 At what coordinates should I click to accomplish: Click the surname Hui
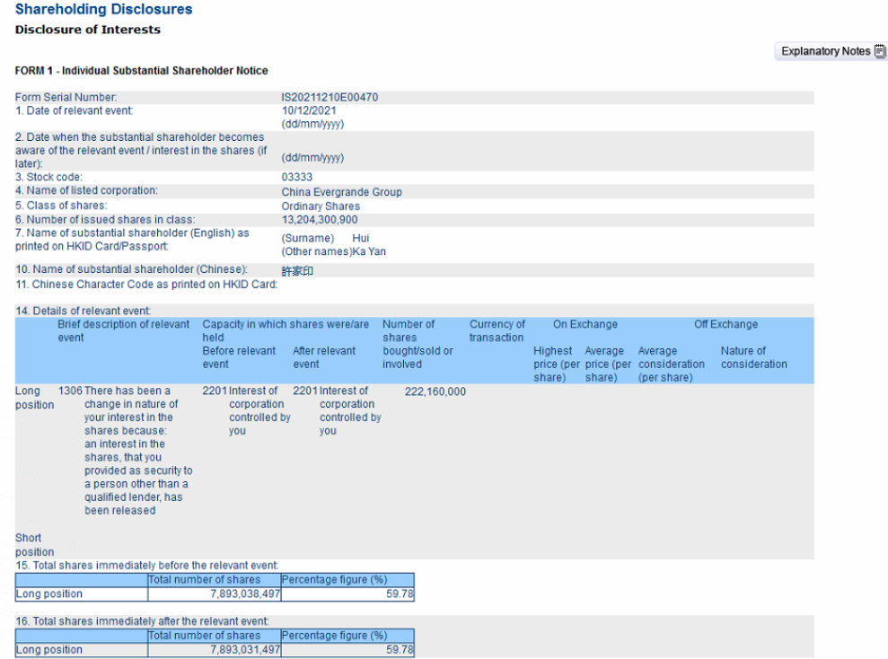tap(360, 238)
